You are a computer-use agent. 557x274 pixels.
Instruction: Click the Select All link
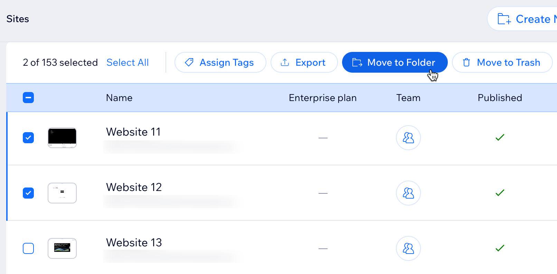(128, 62)
